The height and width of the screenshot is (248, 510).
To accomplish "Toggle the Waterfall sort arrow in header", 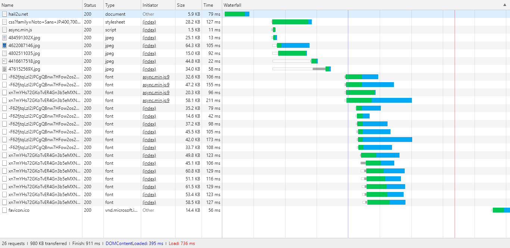I will point(505,5).
